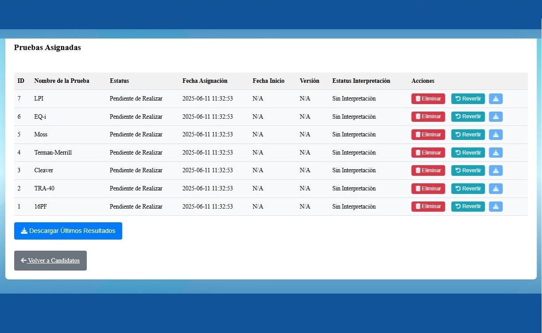This screenshot has height=333, width=542.
Task: Download Cleaver test result file
Action: pos(496,170)
